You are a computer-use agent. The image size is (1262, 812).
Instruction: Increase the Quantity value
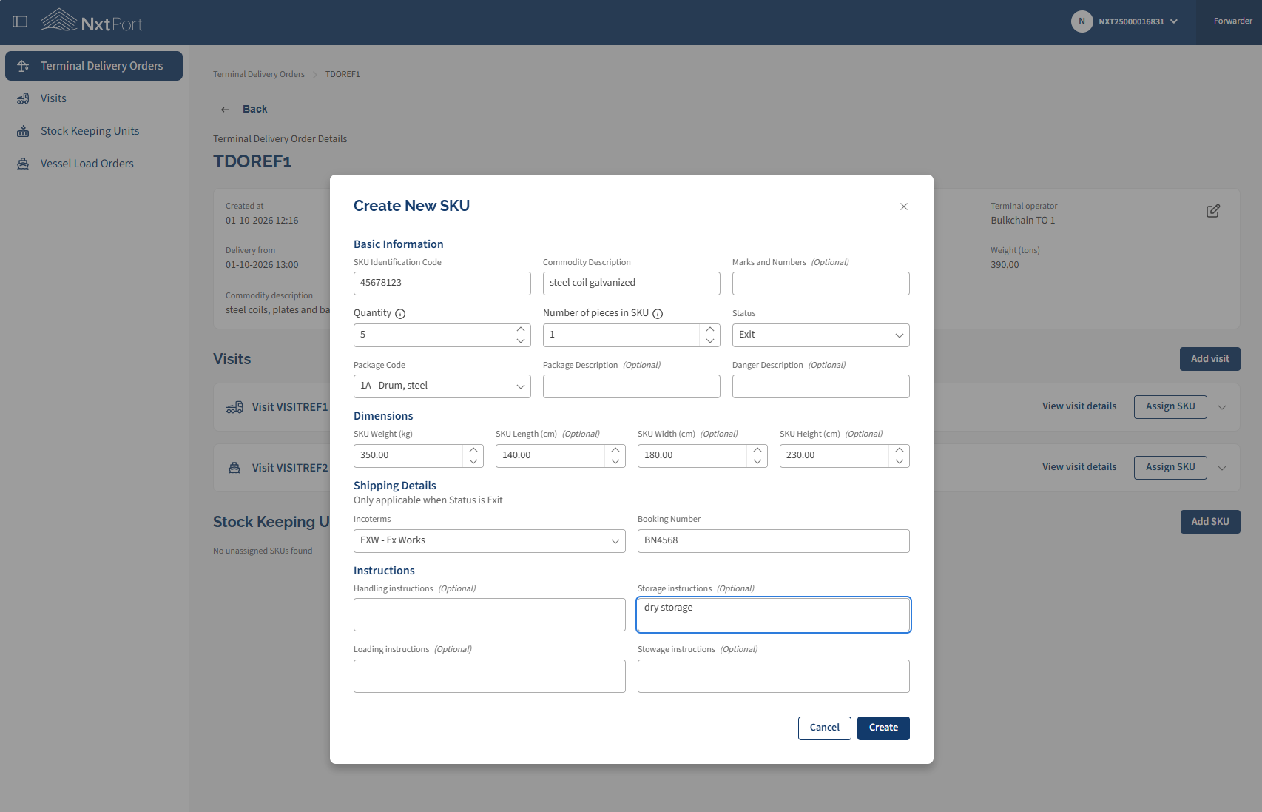point(521,329)
